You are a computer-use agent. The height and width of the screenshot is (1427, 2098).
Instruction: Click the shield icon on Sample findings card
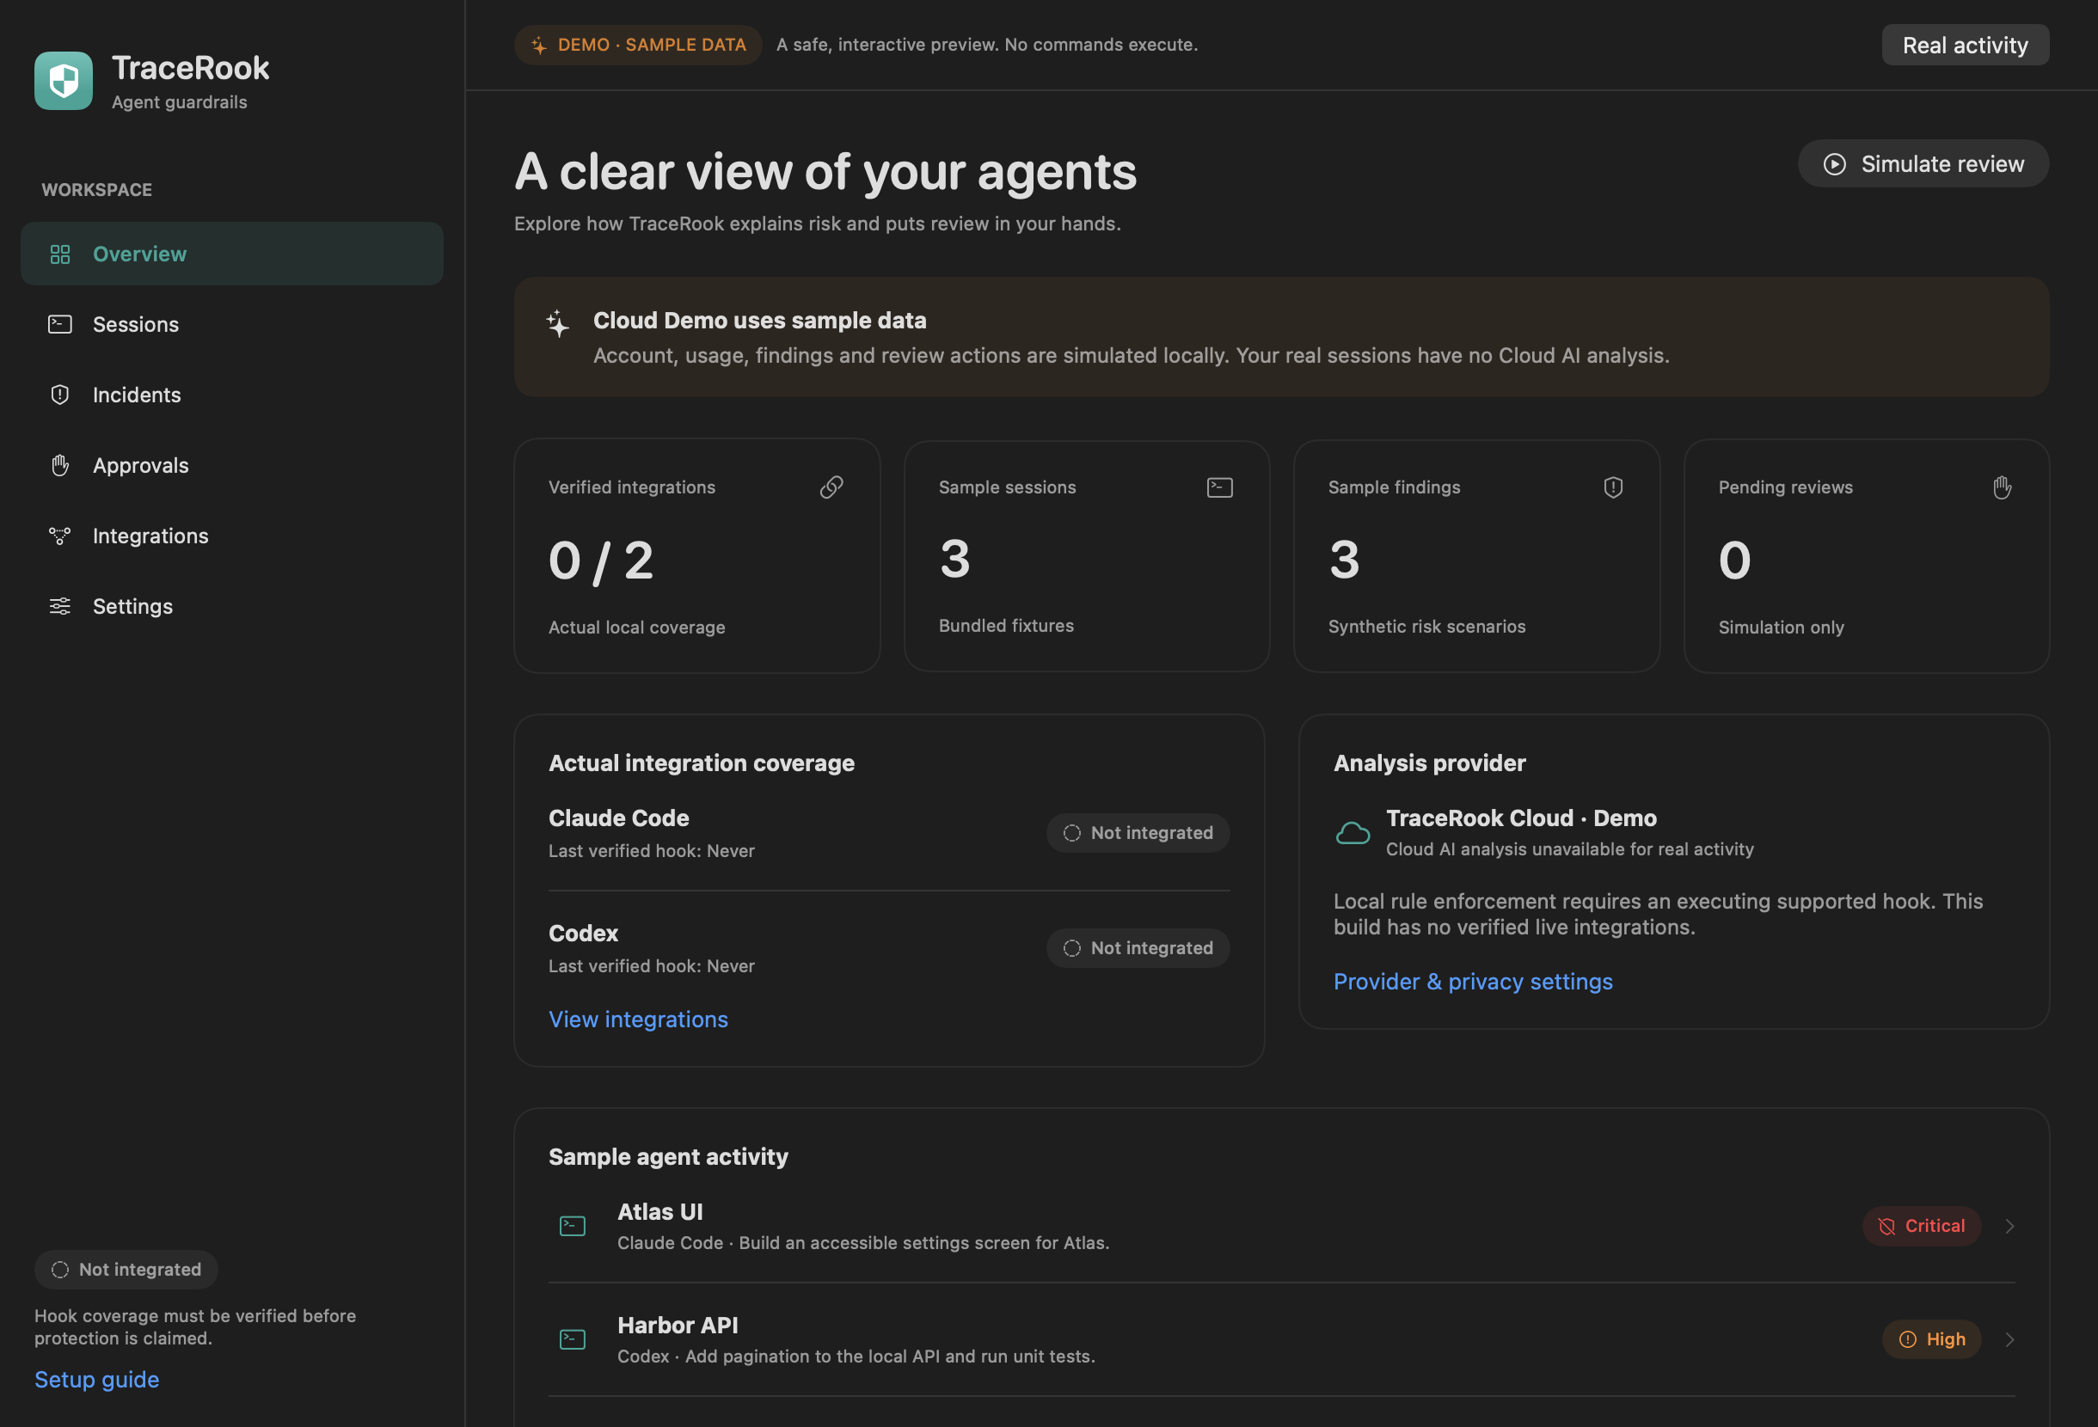[x=1613, y=487]
